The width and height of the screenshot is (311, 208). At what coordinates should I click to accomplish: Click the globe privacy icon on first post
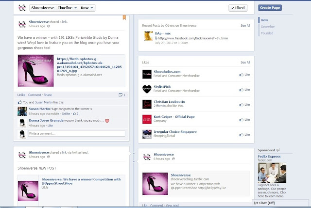point(49,26)
